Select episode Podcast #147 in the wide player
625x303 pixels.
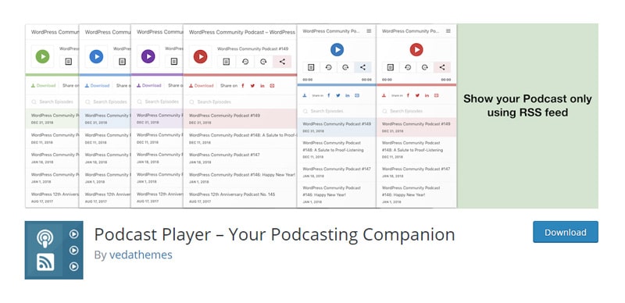coord(240,158)
